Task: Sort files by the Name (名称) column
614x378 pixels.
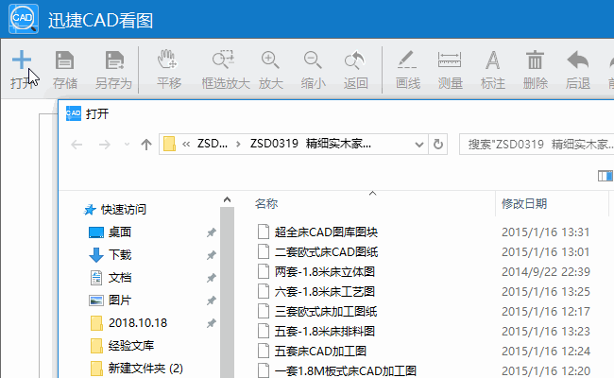Action: (x=266, y=203)
